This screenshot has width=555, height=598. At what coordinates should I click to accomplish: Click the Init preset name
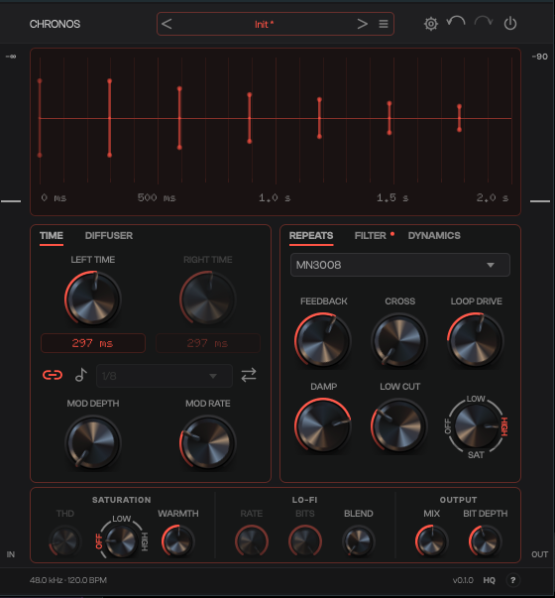pyautogui.click(x=264, y=24)
